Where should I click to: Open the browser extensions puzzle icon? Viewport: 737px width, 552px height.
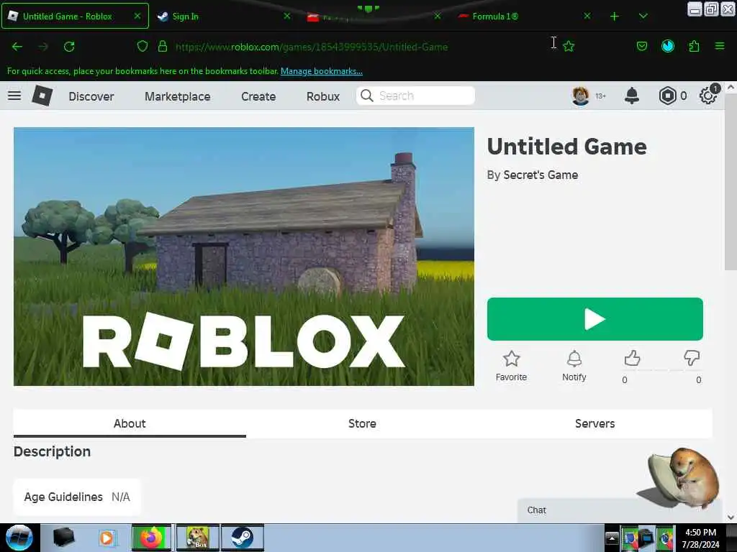coord(694,46)
